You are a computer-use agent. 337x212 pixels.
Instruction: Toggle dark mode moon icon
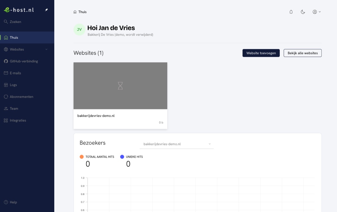tap(303, 12)
